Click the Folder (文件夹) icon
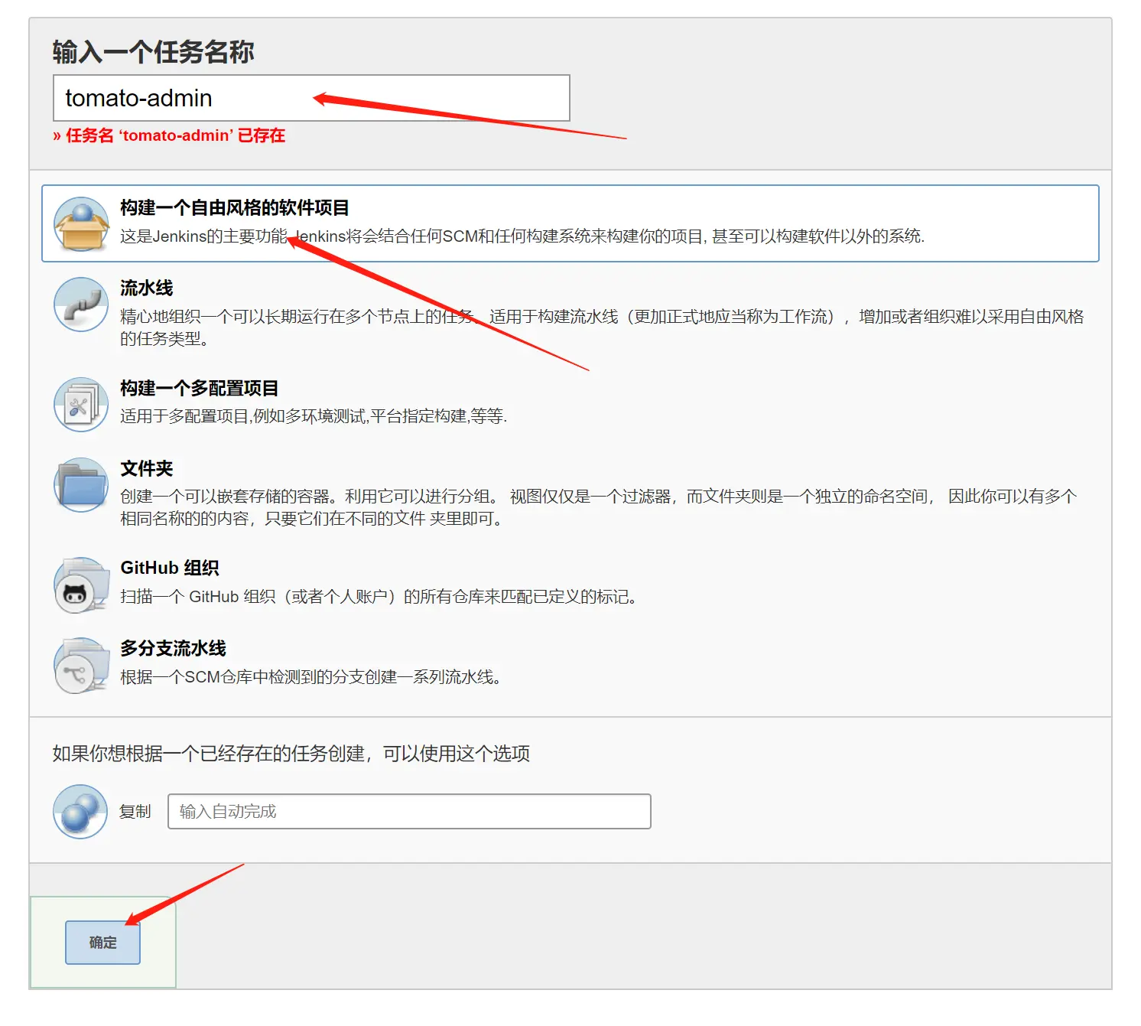This screenshot has width=1141, height=1026. click(x=81, y=485)
